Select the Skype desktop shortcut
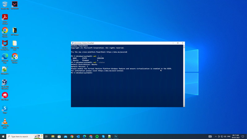Screen dimensions: 247x139 (5, 109)
